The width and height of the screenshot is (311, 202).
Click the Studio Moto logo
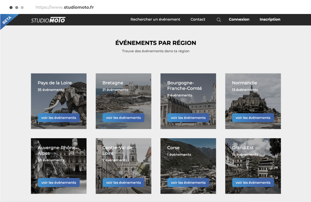point(48,20)
